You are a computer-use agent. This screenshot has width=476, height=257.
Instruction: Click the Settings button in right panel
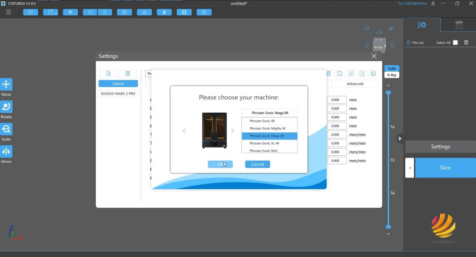coord(440,147)
